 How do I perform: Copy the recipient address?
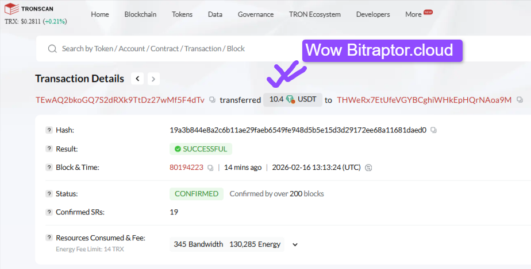[520, 100]
